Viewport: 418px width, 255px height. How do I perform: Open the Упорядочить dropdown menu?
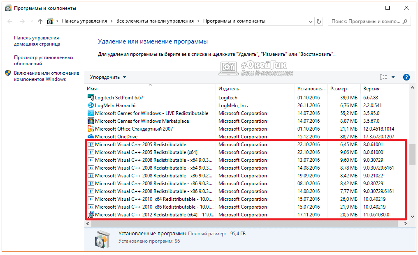tap(108, 77)
